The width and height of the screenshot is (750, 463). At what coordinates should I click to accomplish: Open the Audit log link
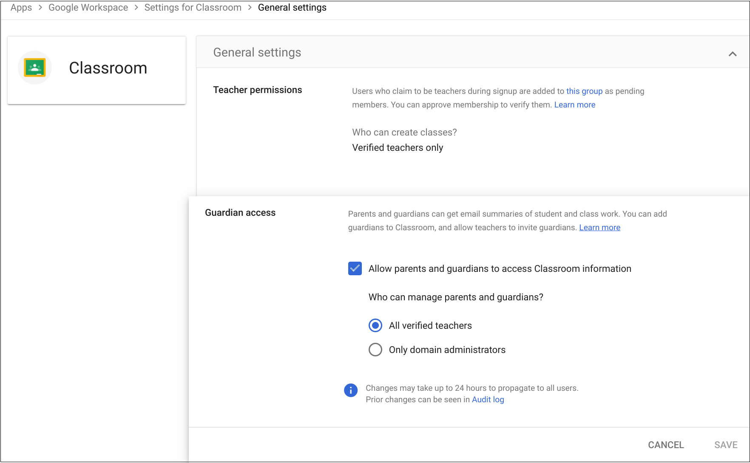(x=488, y=399)
